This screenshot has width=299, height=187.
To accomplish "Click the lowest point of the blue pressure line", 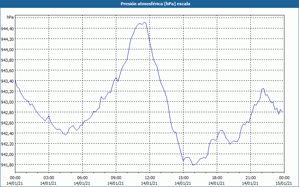I will (x=193, y=165).
